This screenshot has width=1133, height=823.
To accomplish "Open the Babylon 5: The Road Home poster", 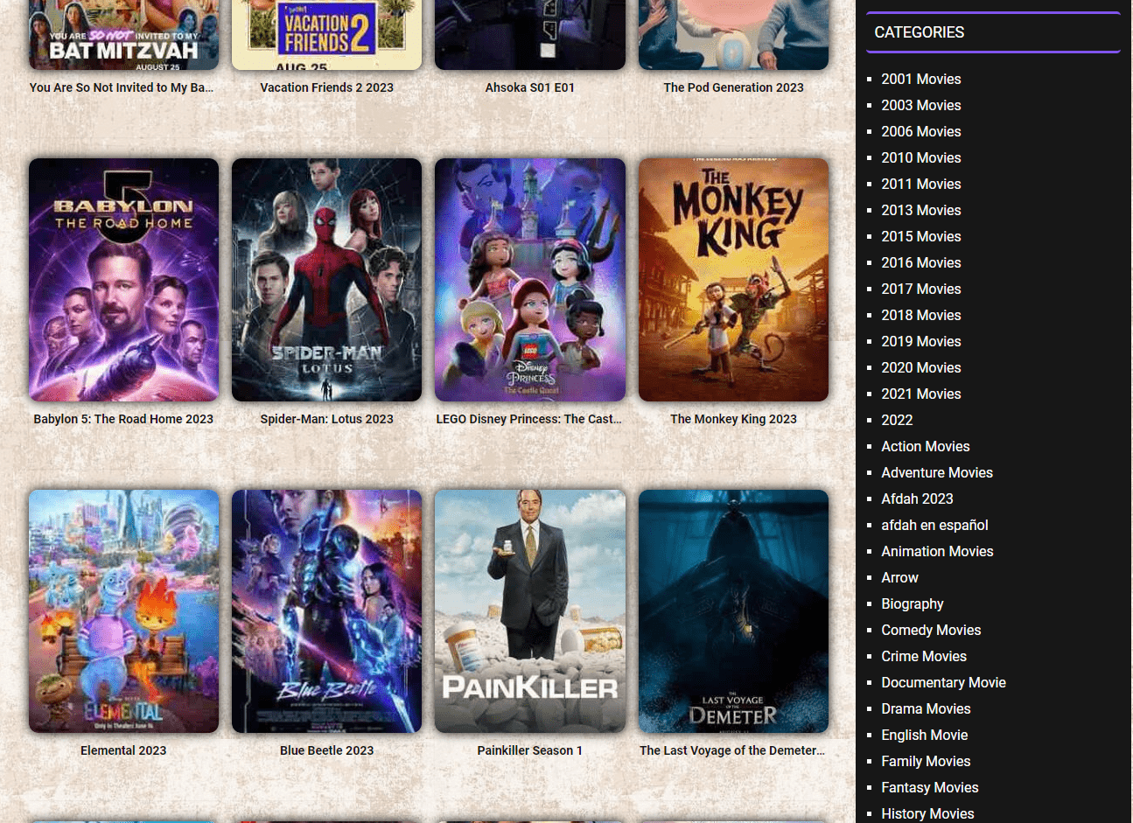I will (x=123, y=280).
